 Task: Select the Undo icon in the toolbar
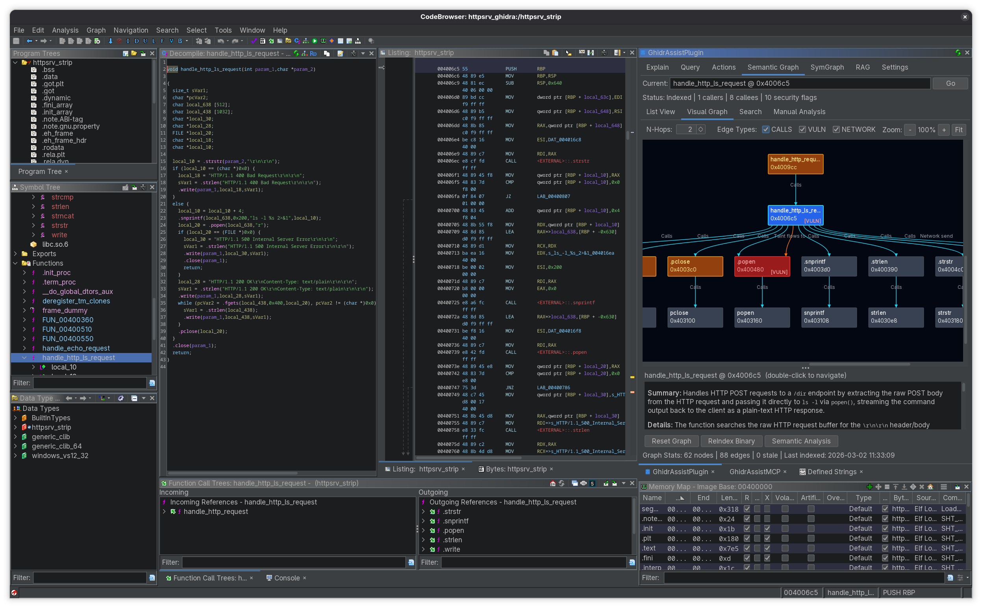[x=221, y=41]
